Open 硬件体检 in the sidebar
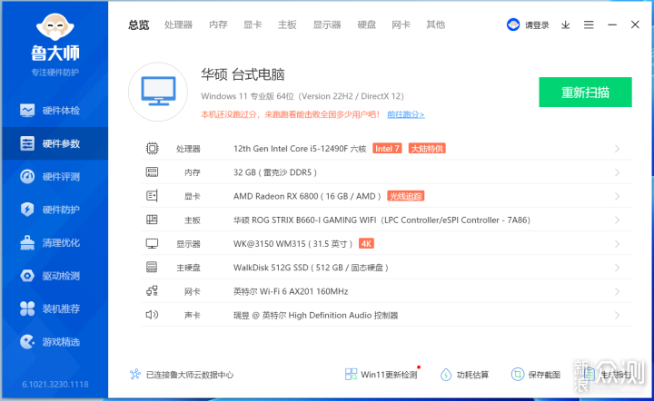The image size is (654, 401). 55,111
